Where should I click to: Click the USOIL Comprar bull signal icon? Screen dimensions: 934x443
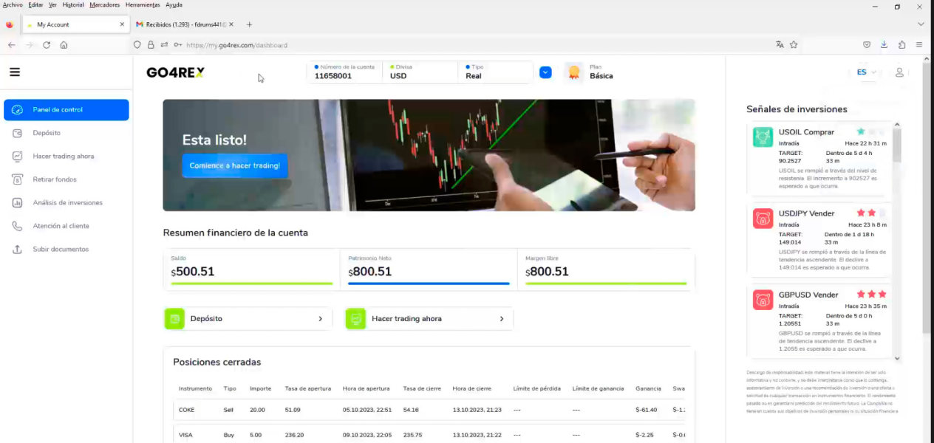tap(763, 137)
